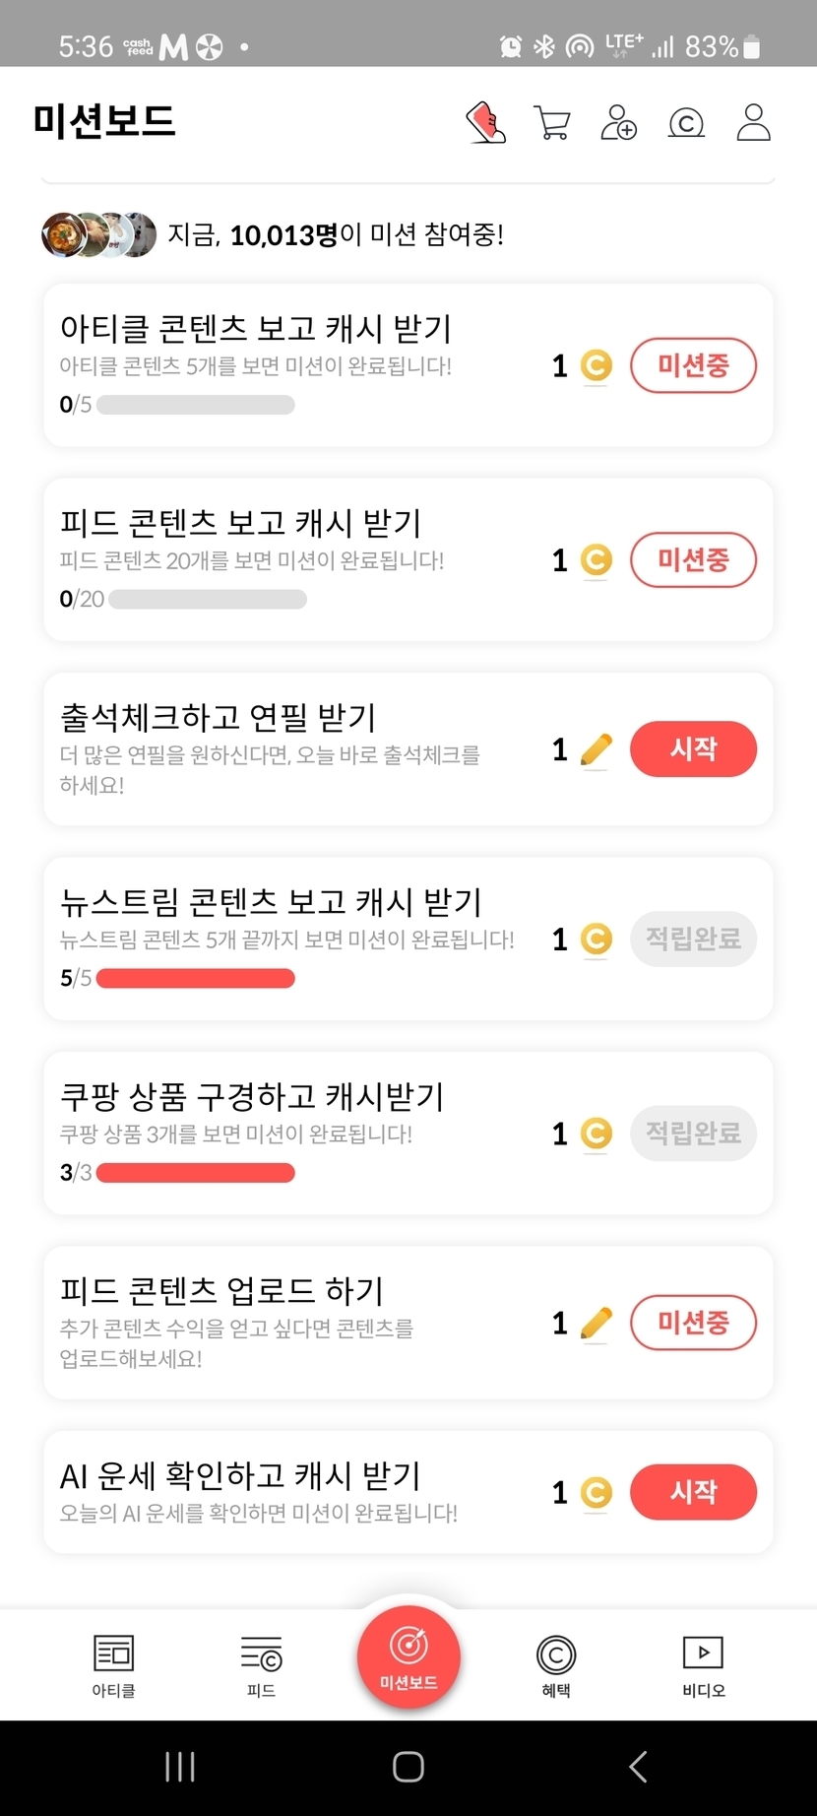The height and width of the screenshot is (1816, 817).
Task: Switch to the 피드 tab
Action: point(261,1665)
